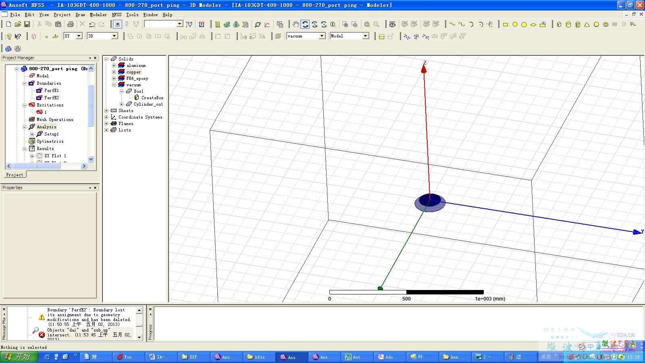Click the Draw line tool
Screen dimensions: 645x363
coord(452,24)
